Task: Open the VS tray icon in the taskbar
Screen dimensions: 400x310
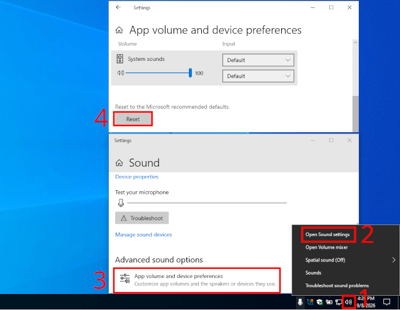Action: (310, 302)
